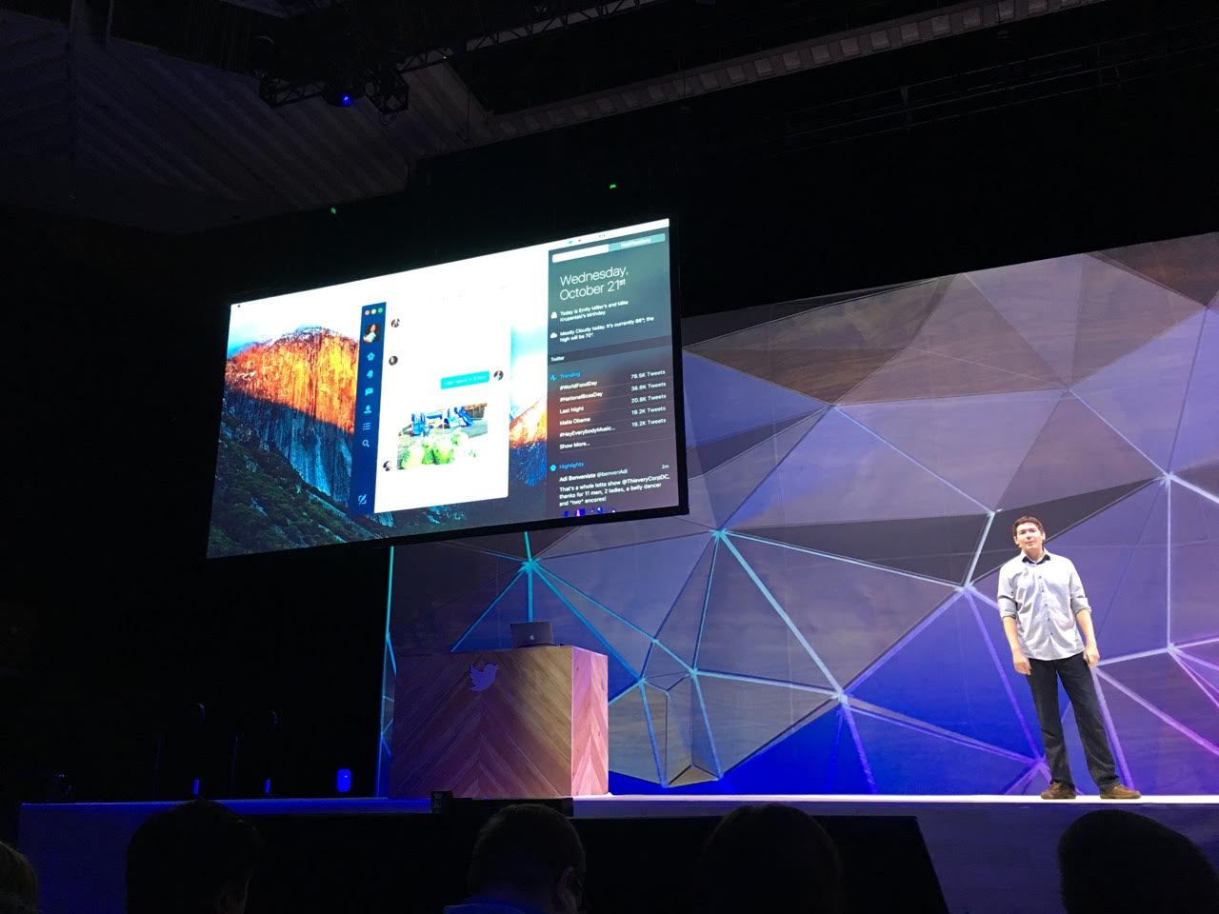1219x914 pixels.
Task: Click the teal sent message bubble
Action: pyautogui.click(x=464, y=380)
